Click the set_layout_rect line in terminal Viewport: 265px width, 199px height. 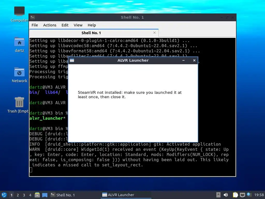(x=87, y=165)
